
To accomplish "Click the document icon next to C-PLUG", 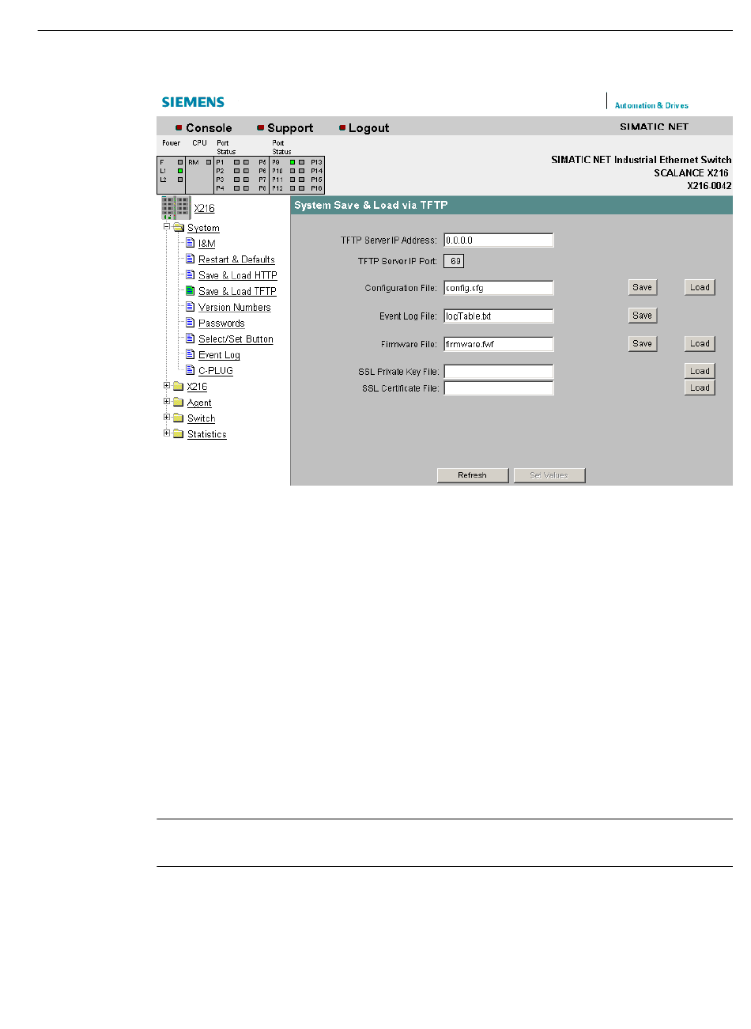I will (x=191, y=369).
